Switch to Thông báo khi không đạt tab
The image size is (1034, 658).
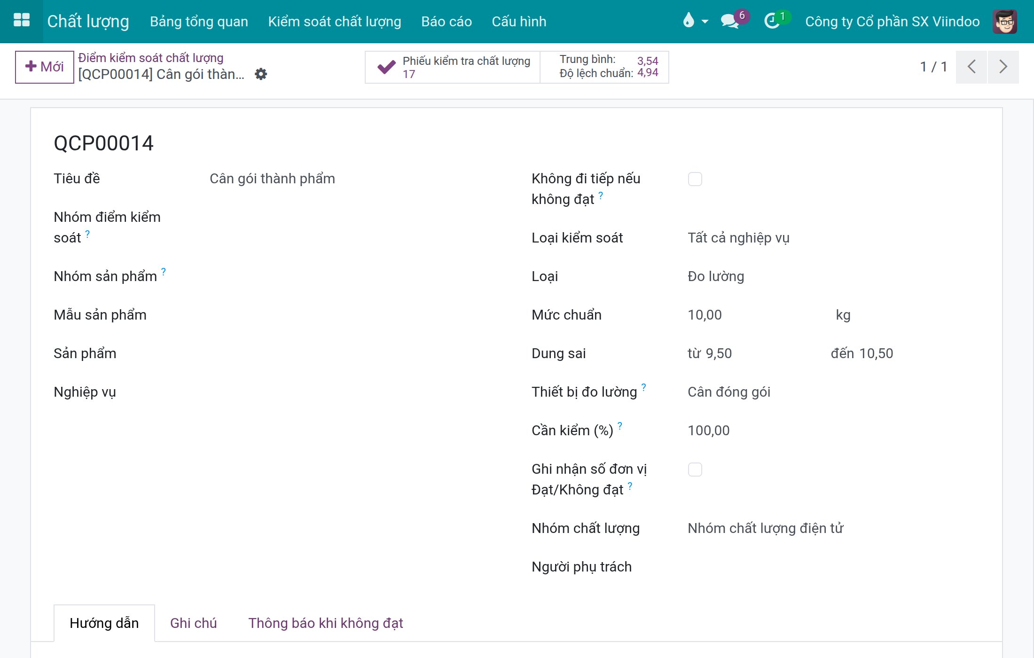(325, 623)
